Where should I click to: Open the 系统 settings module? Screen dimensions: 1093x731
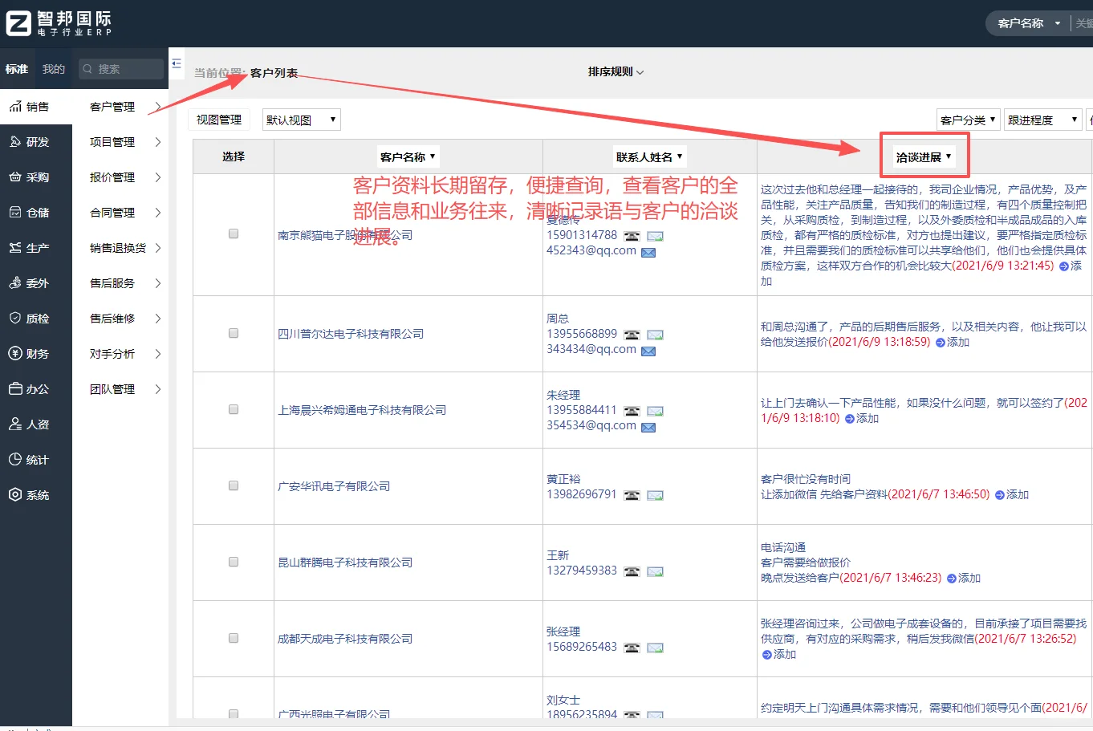pyautogui.click(x=36, y=495)
